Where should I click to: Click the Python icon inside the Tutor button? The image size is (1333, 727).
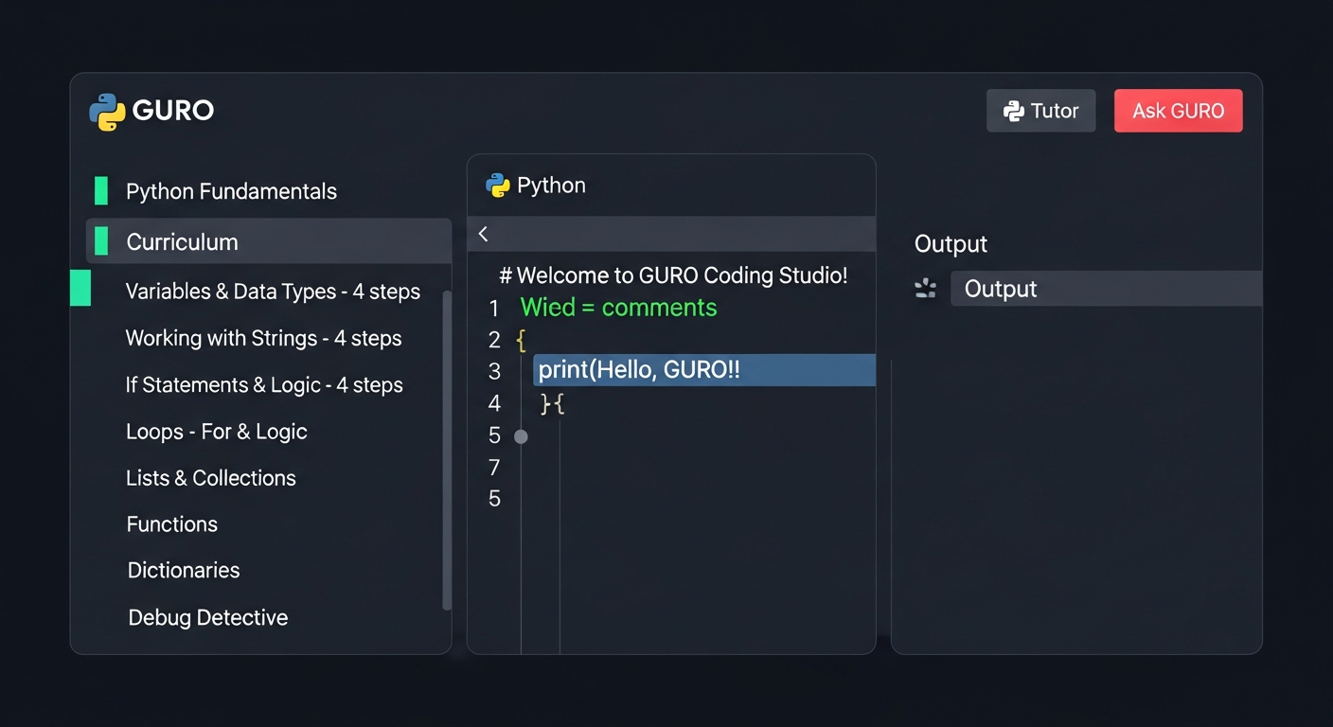click(1012, 110)
